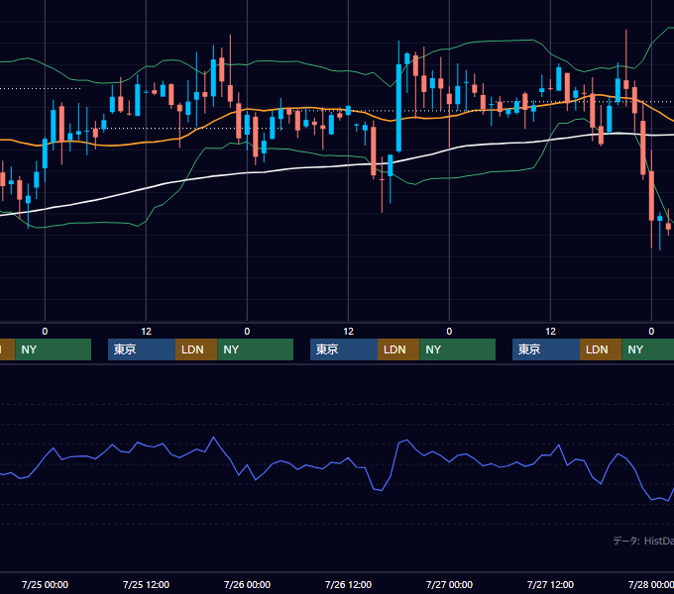Select the 7/26 00:00 date axis label
The image size is (674, 594).
click(x=247, y=584)
